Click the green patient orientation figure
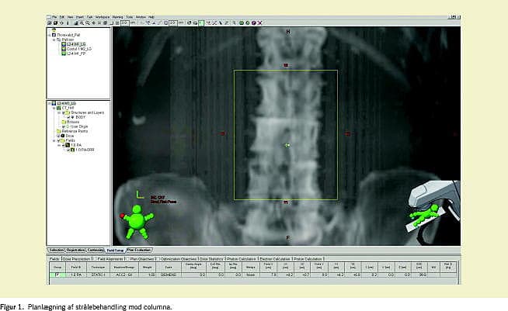 137,219
